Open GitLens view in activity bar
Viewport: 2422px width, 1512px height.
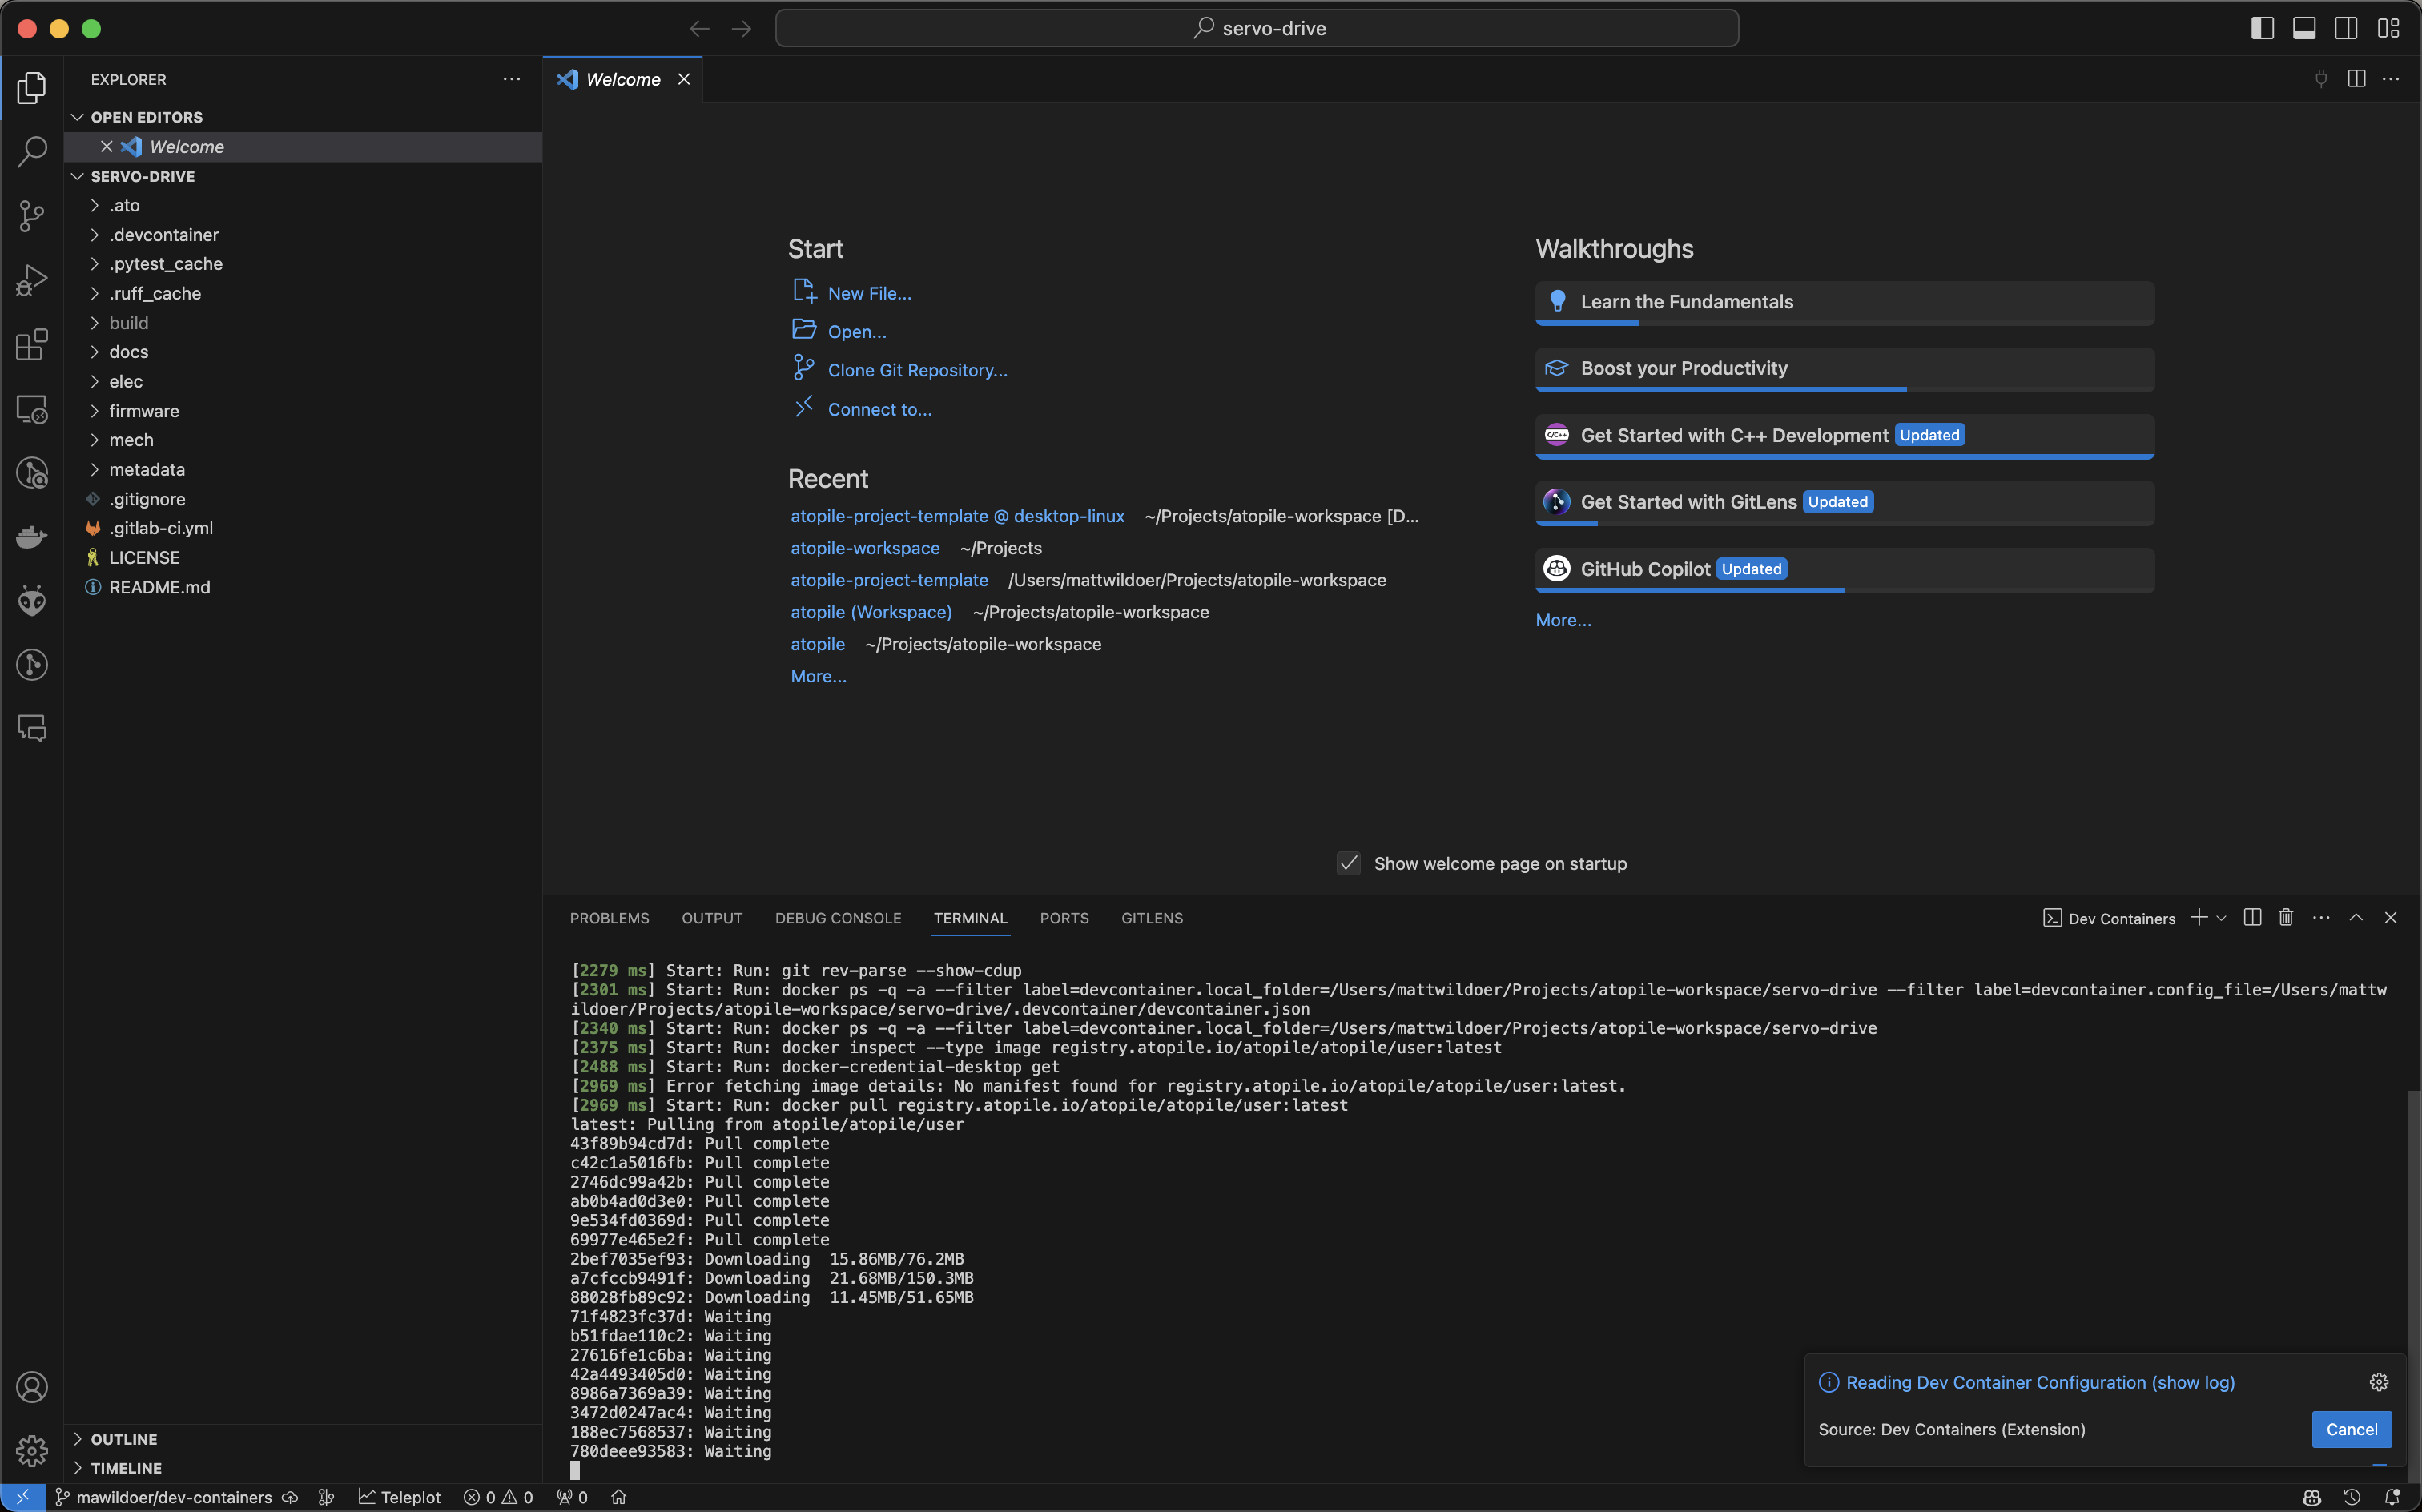[x=32, y=665]
